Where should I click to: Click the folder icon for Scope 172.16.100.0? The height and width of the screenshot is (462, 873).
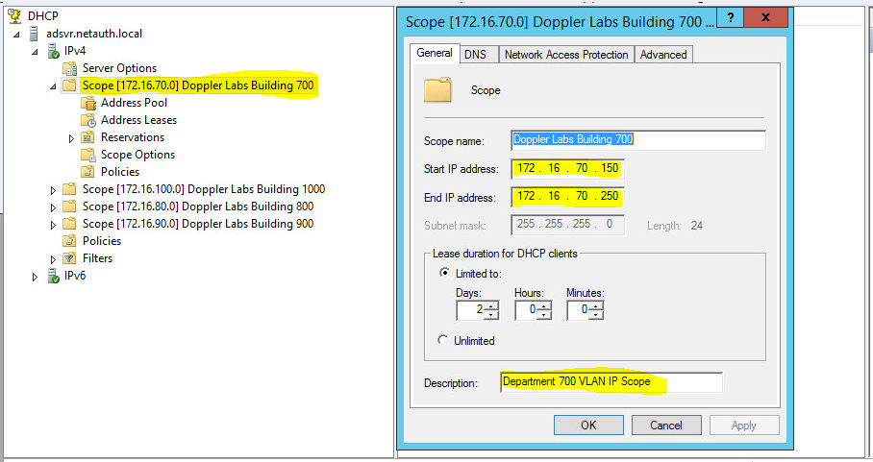(69, 189)
